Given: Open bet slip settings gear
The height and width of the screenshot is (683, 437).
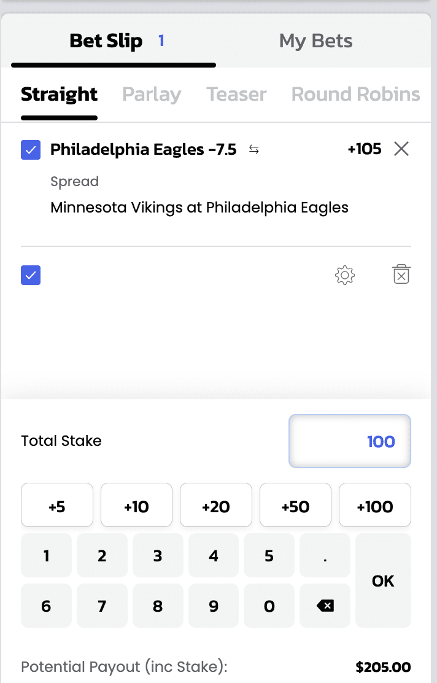Looking at the screenshot, I should tap(345, 275).
